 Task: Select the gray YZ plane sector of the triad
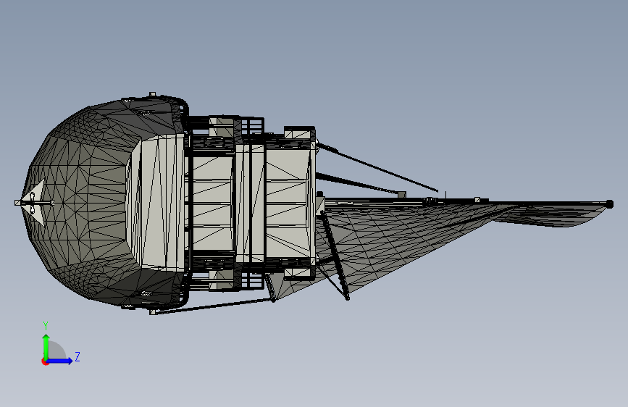[56, 351]
